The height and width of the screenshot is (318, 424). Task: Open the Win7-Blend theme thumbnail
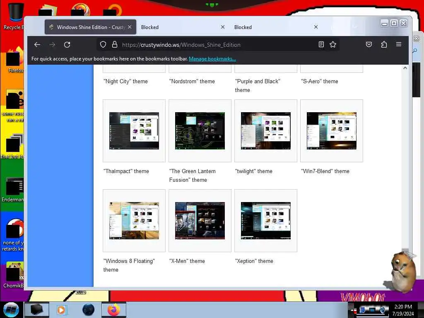coord(332,131)
